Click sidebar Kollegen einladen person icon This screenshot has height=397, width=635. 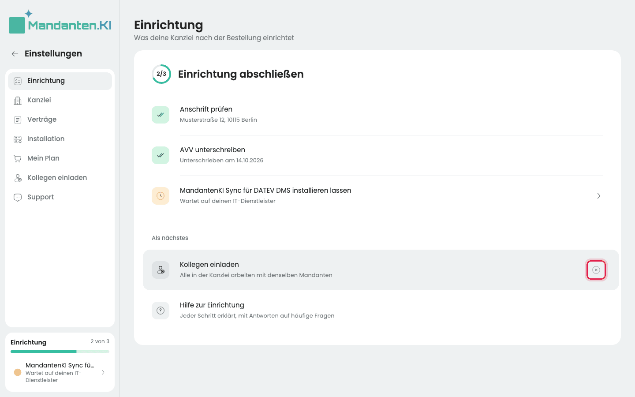tap(18, 178)
